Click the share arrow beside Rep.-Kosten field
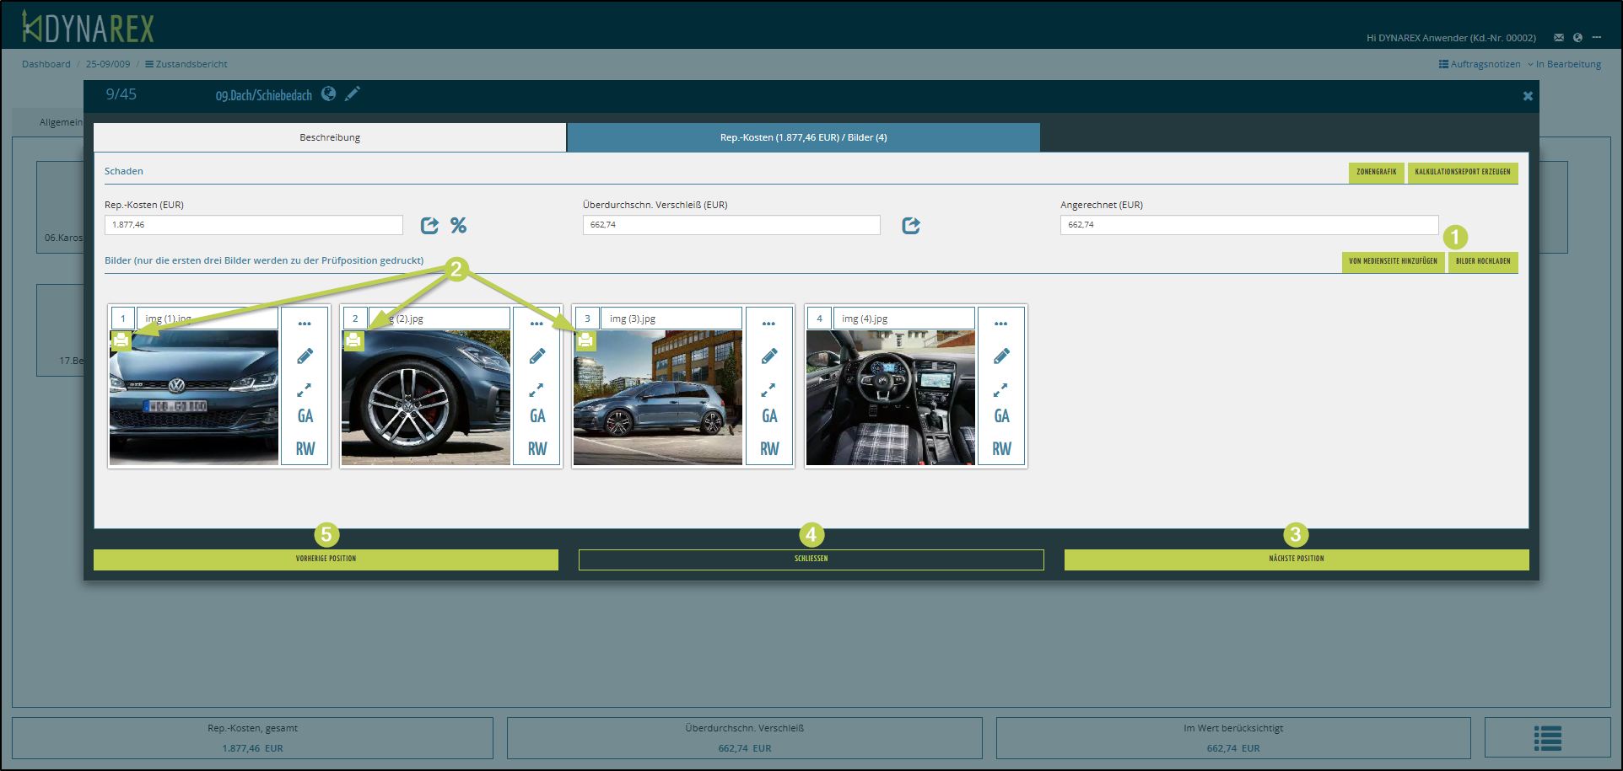The height and width of the screenshot is (771, 1623). point(429,225)
